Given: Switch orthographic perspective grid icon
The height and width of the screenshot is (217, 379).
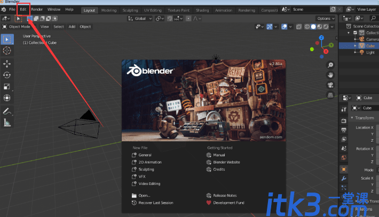Looking at the screenshot, I should tap(330, 95).
